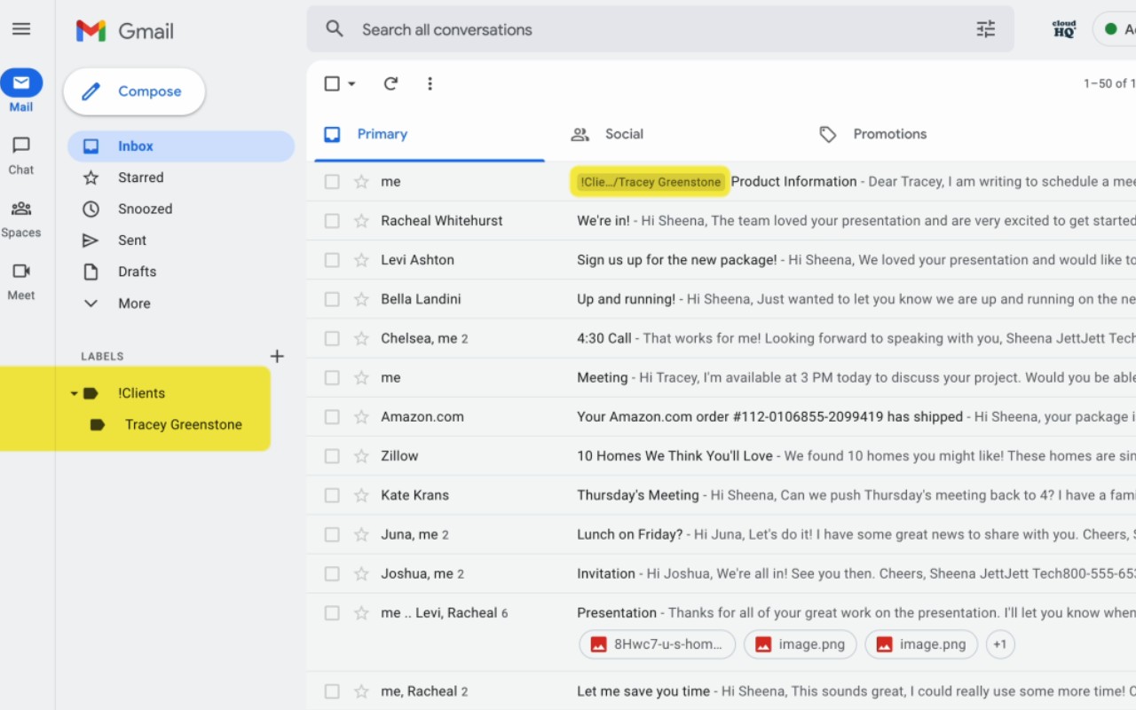
Task: Click the Gmail logo
Action: coord(125,30)
